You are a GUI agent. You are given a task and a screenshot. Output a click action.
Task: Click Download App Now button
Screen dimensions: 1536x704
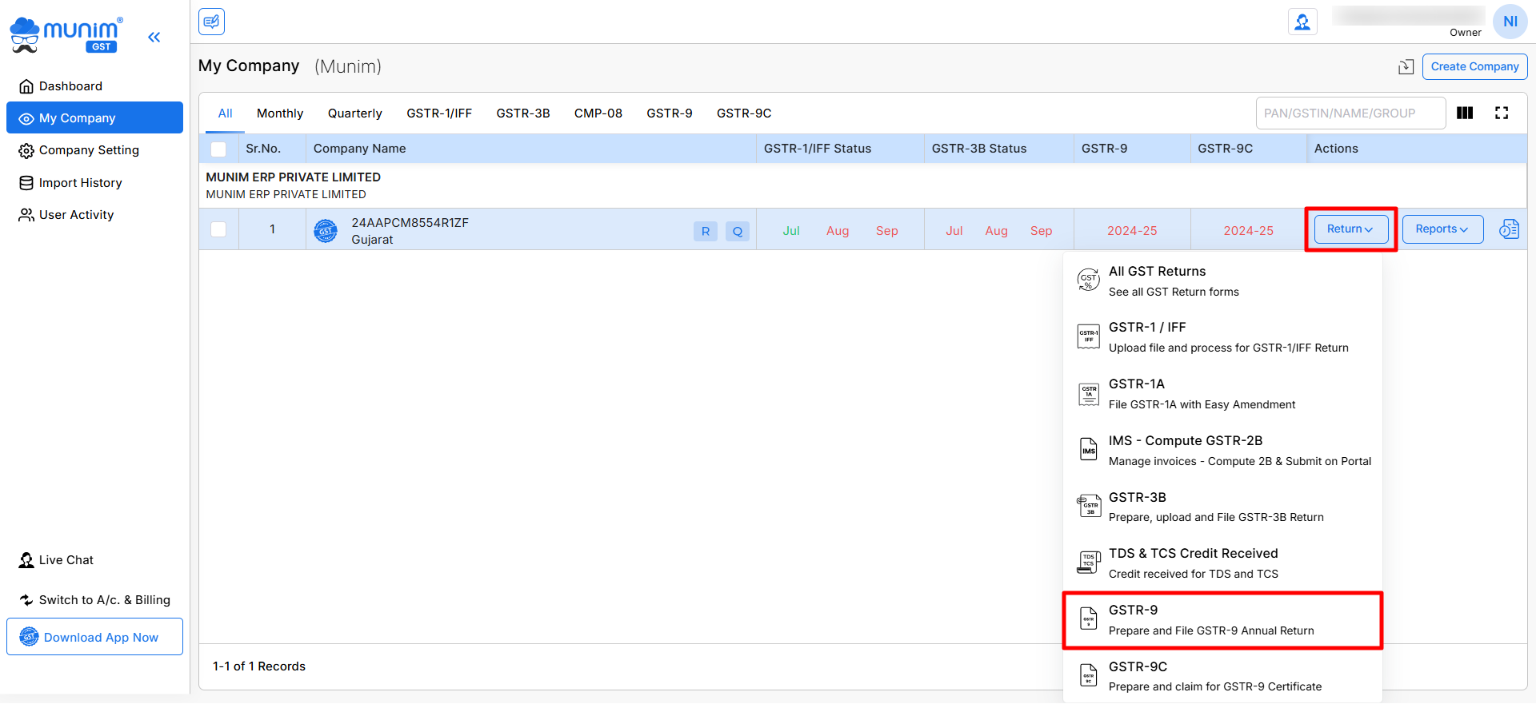pyautogui.click(x=94, y=637)
